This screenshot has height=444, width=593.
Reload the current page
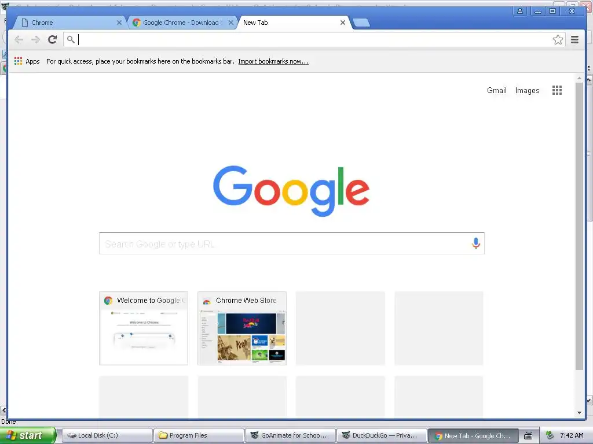(53, 39)
